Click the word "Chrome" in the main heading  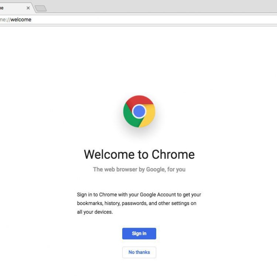coord(173,154)
